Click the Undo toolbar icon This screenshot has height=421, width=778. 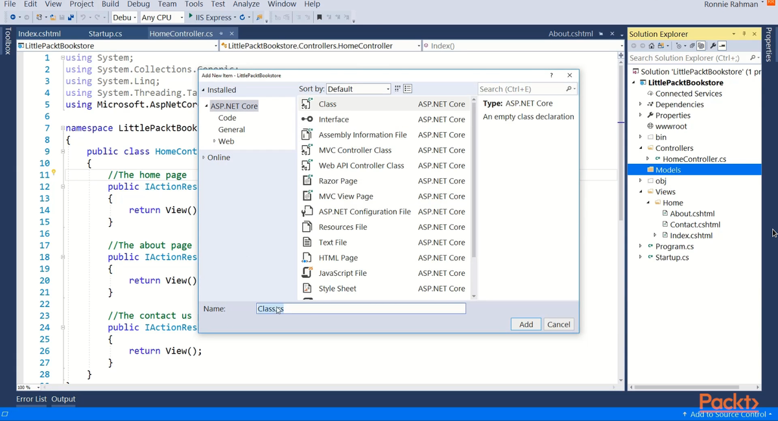[x=82, y=17]
